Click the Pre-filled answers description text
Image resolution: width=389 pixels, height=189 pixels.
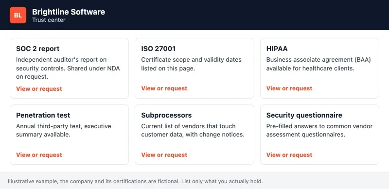[319, 131]
